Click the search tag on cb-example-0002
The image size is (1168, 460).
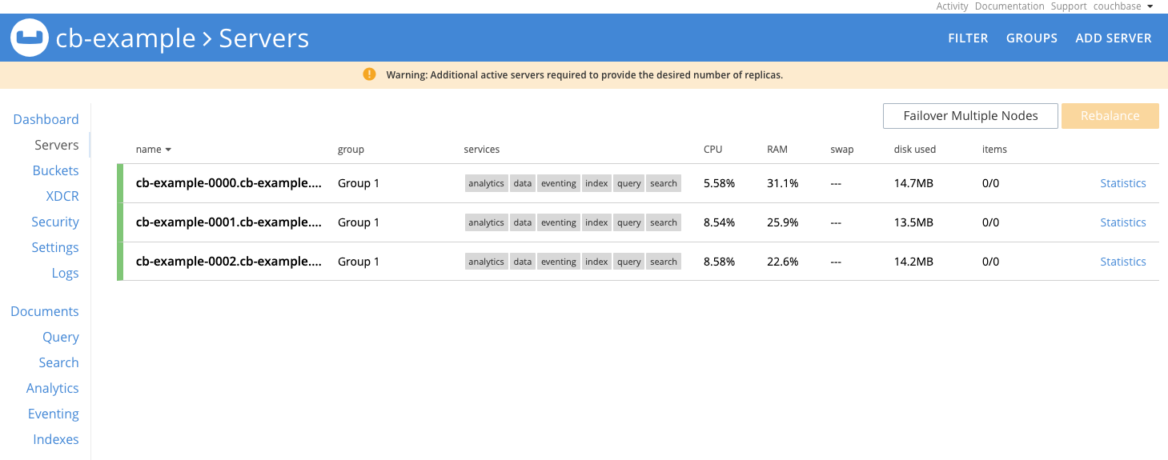[x=664, y=262]
